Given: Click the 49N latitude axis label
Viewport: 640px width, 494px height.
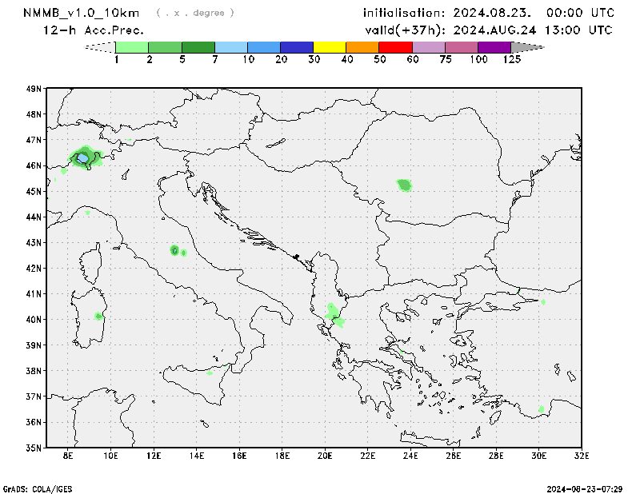Looking at the screenshot, I should [33, 89].
